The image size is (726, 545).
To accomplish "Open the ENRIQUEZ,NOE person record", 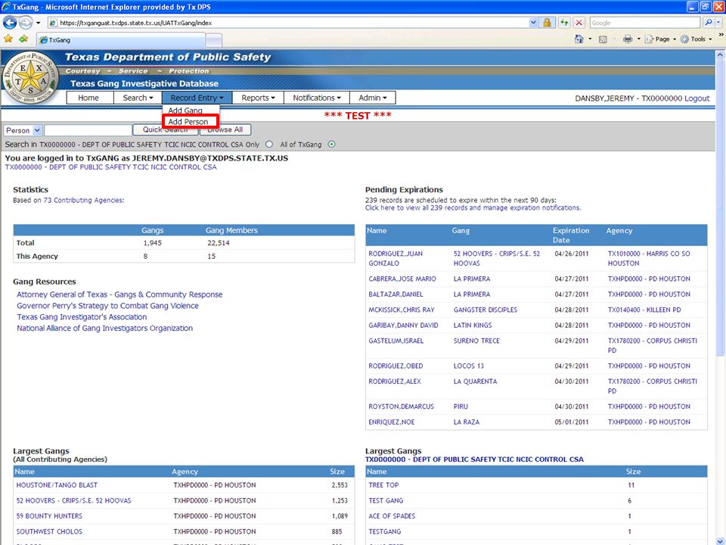I will click(x=391, y=422).
